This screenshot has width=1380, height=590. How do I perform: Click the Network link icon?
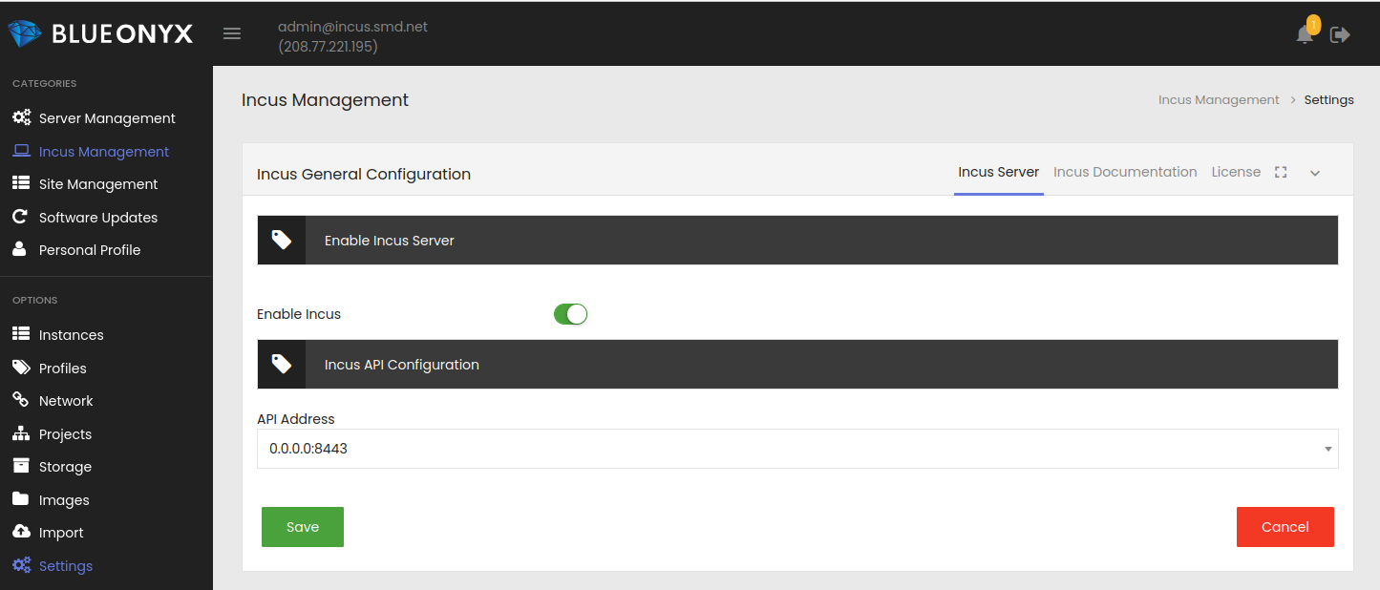[20, 400]
